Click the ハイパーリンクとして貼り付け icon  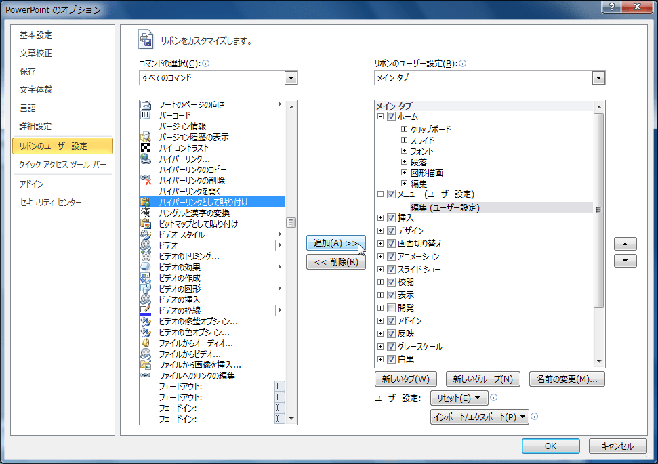[146, 203]
